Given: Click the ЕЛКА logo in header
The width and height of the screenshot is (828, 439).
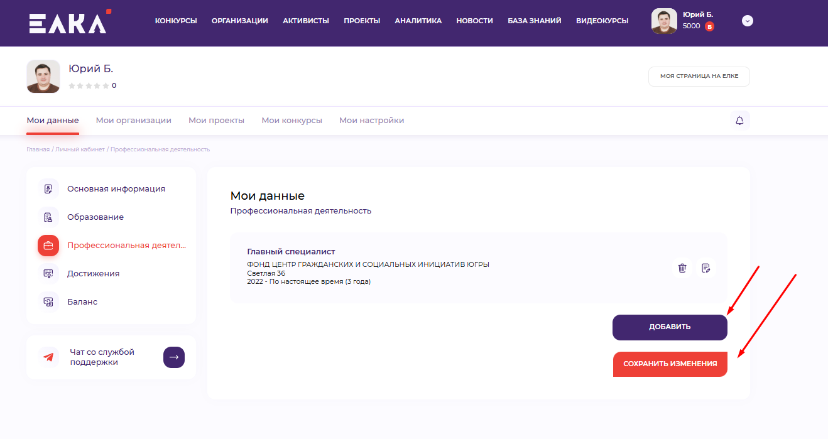Looking at the screenshot, I should click(x=68, y=22).
